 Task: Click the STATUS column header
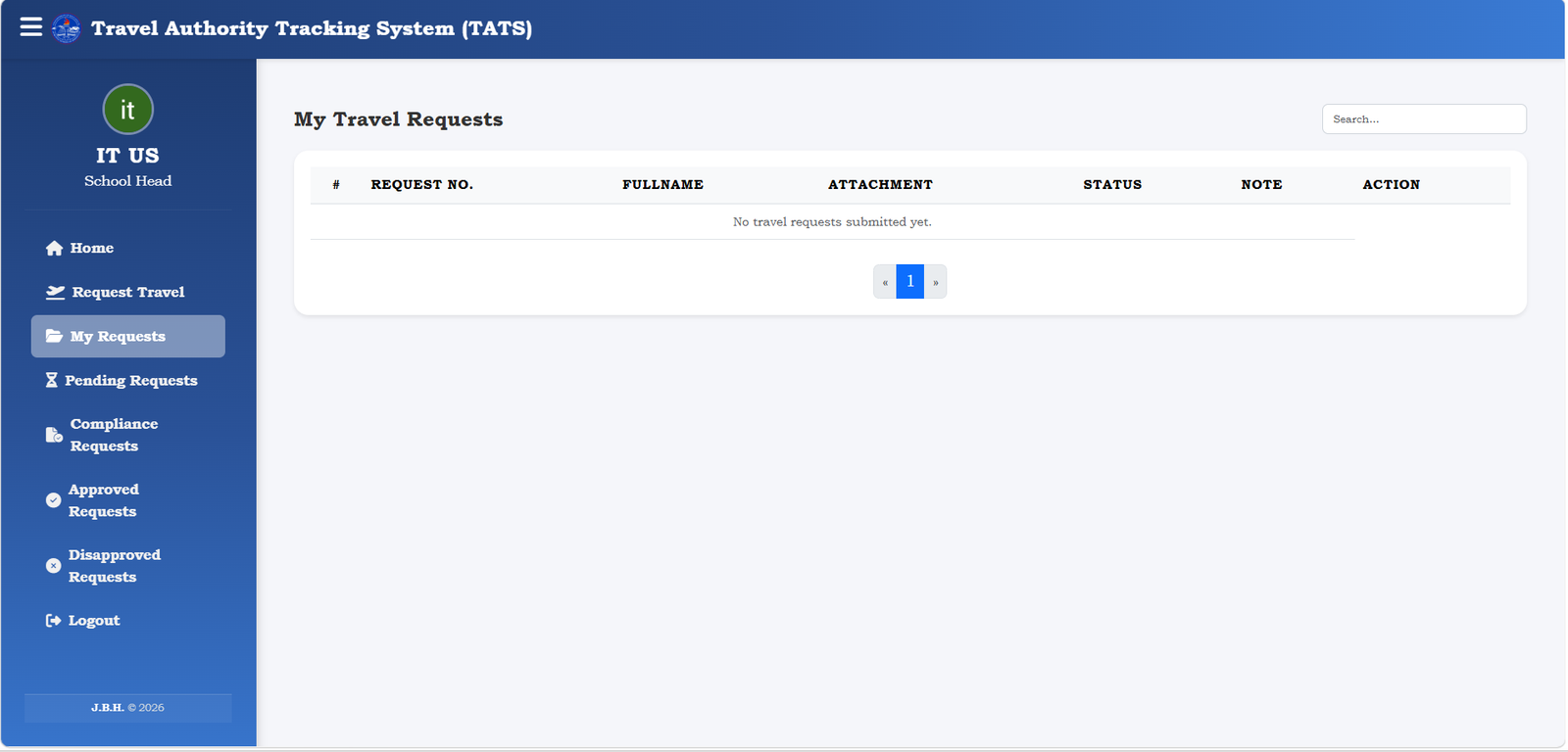click(1112, 185)
